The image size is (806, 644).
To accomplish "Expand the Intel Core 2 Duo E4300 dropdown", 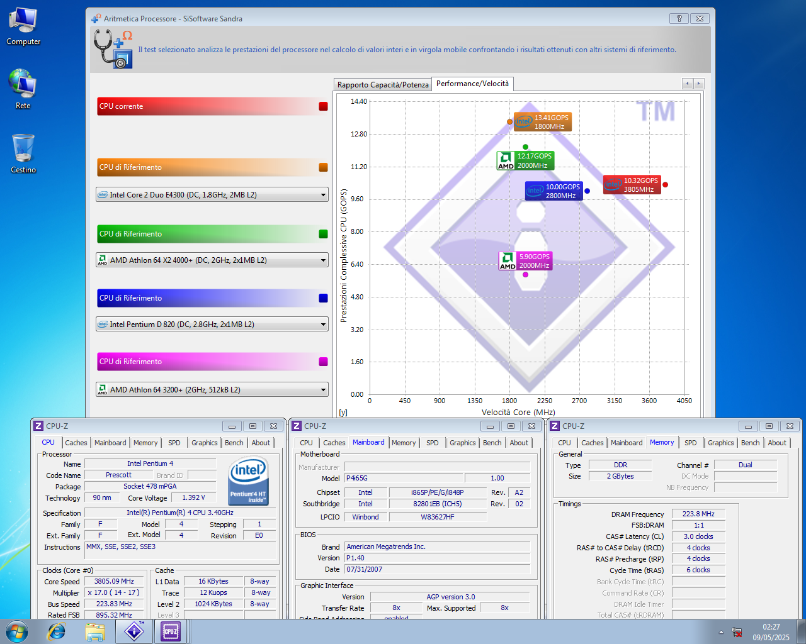I will tap(323, 195).
